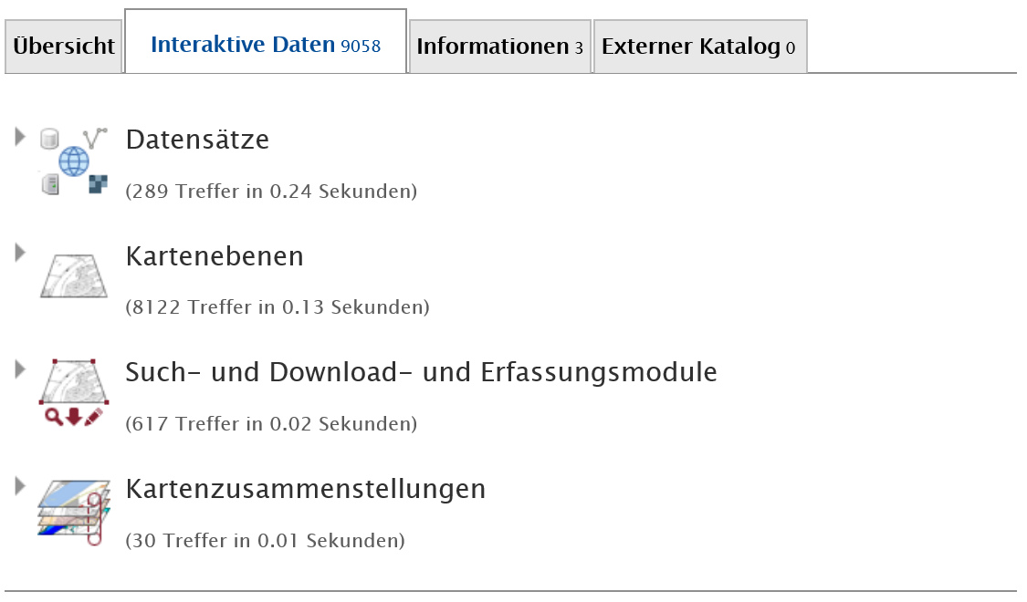The height and width of the screenshot is (602, 1027).
Task: Open the Externer Katalog tab
Action: (x=699, y=47)
